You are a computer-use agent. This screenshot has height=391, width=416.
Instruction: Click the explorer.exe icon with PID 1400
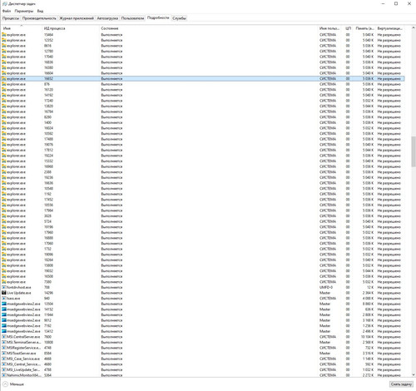coord(4,122)
